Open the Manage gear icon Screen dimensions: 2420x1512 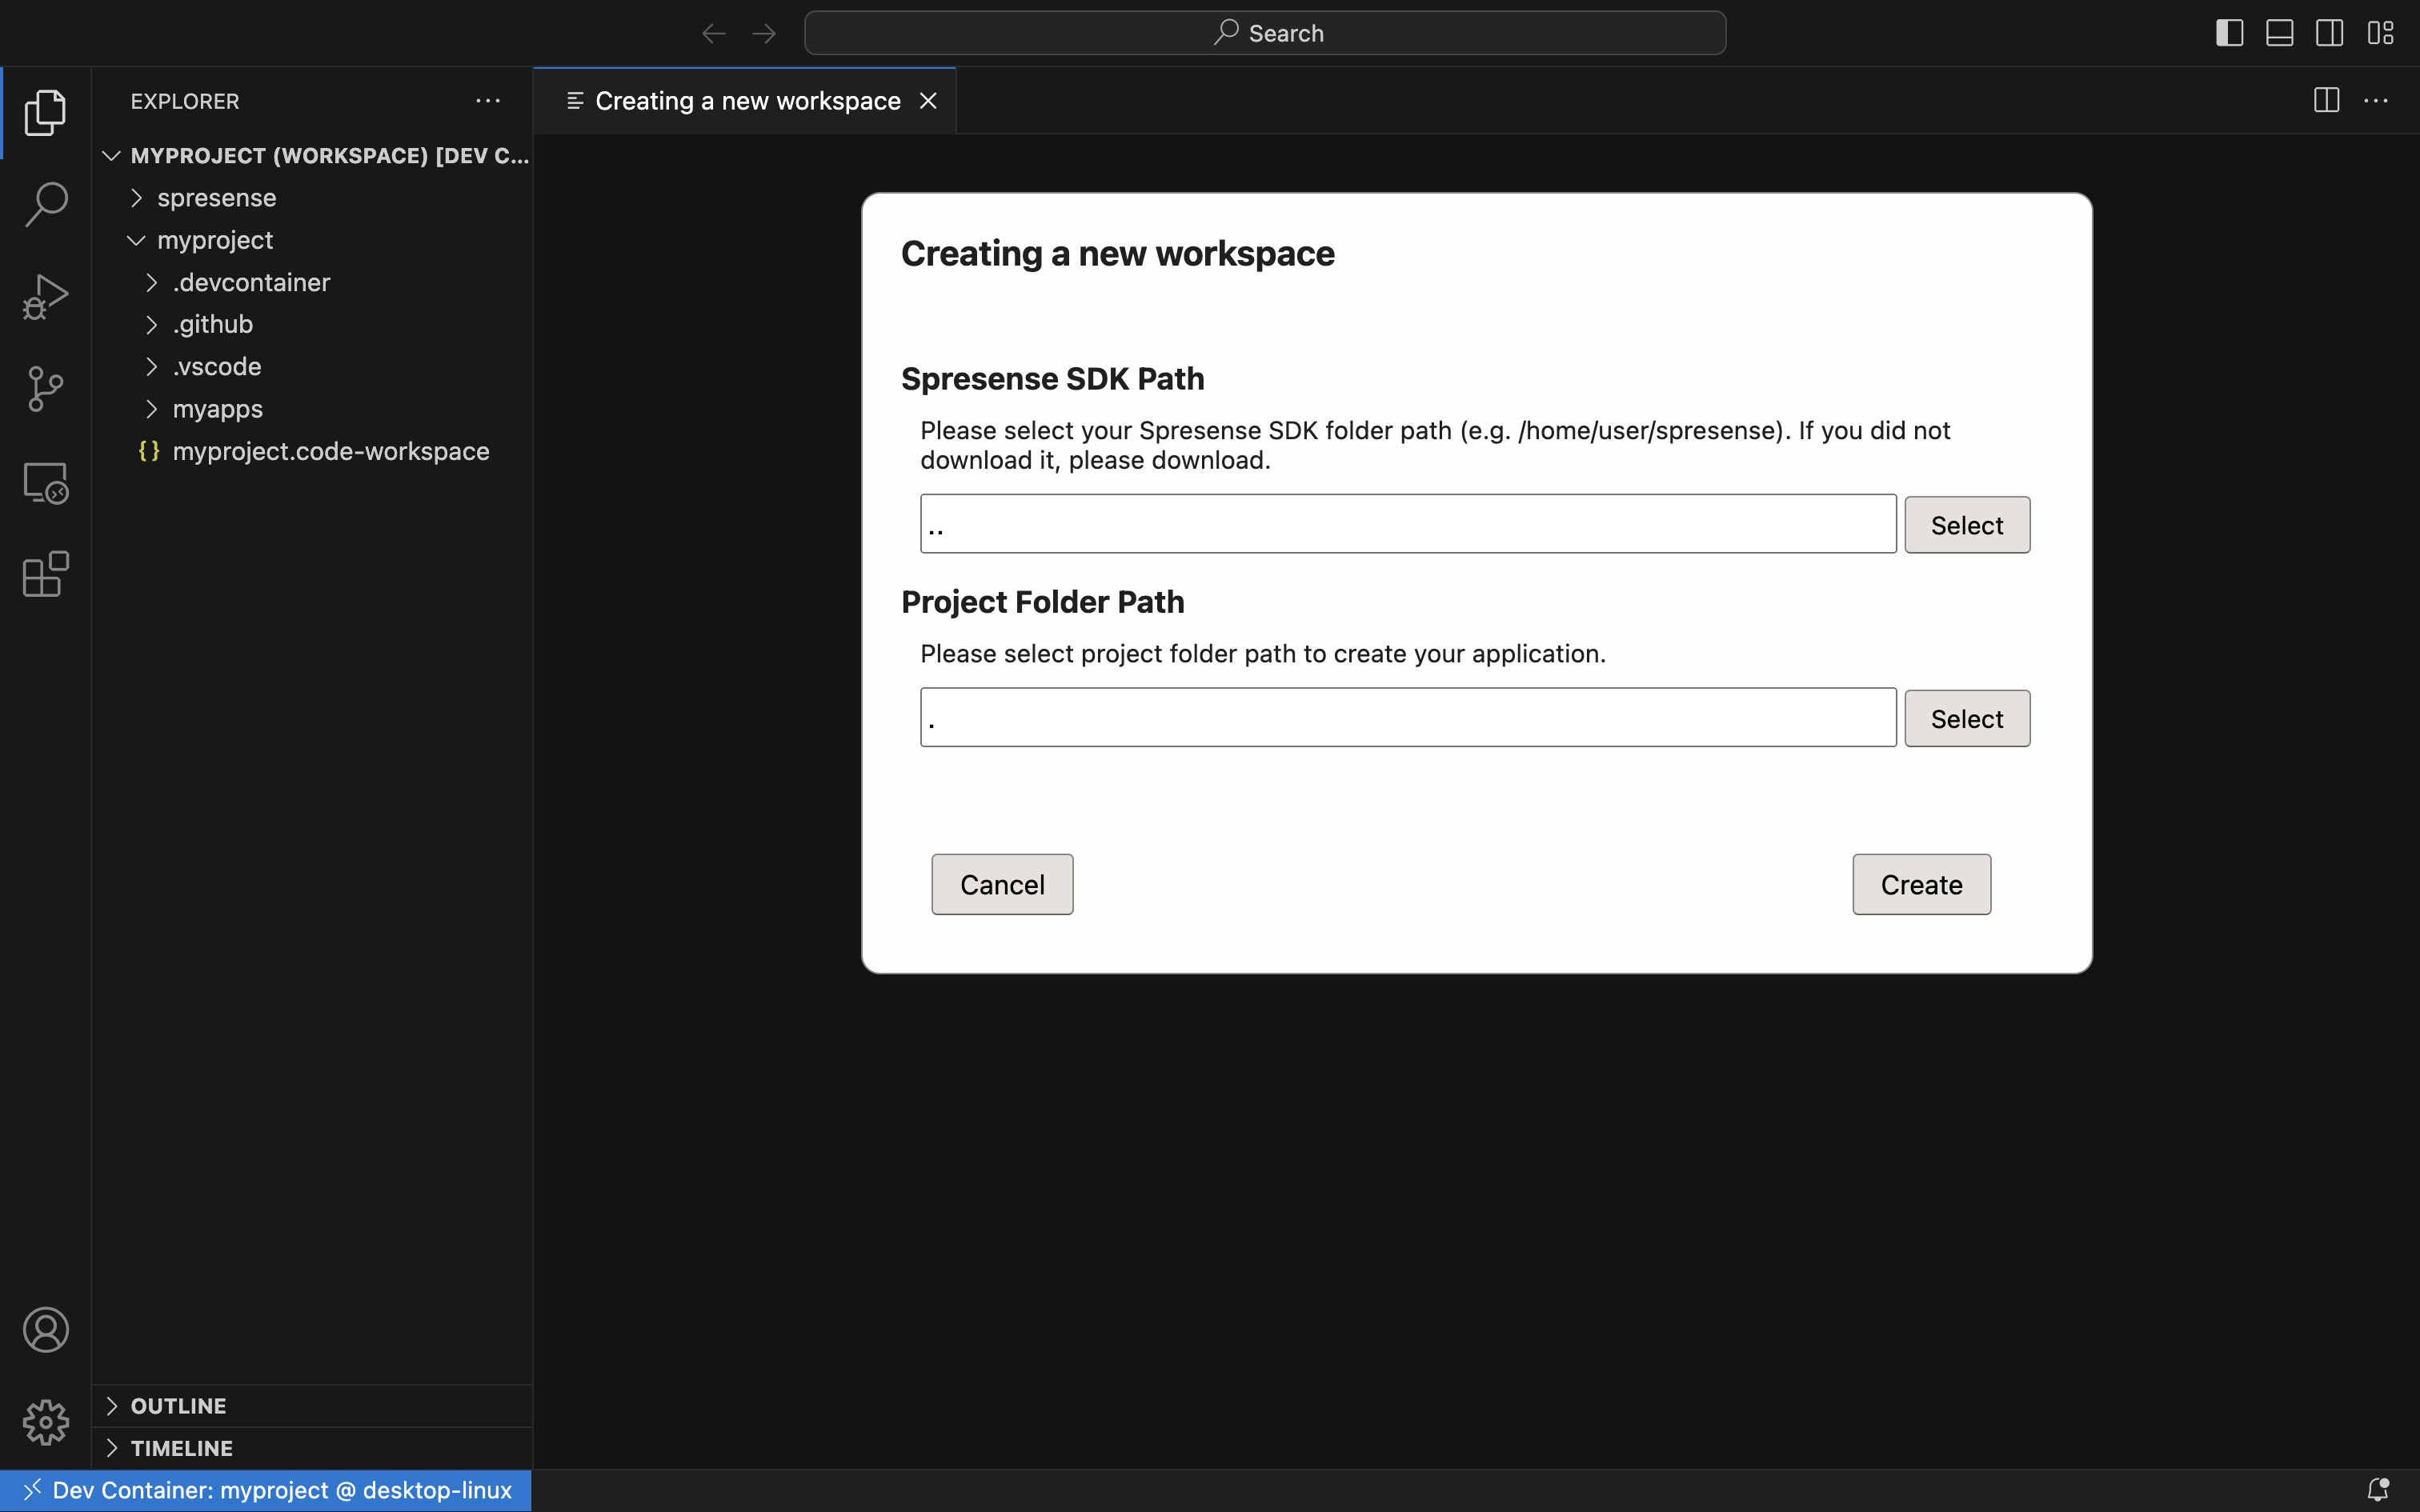tap(45, 1422)
